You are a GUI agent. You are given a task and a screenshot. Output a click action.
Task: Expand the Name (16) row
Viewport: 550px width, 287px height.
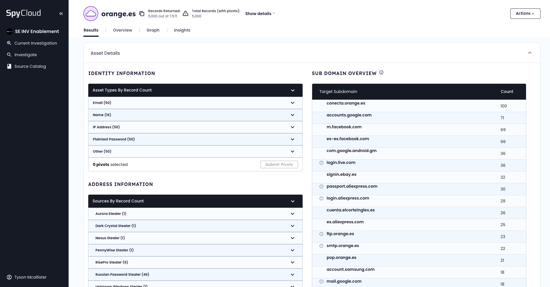[x=195, y=115]
